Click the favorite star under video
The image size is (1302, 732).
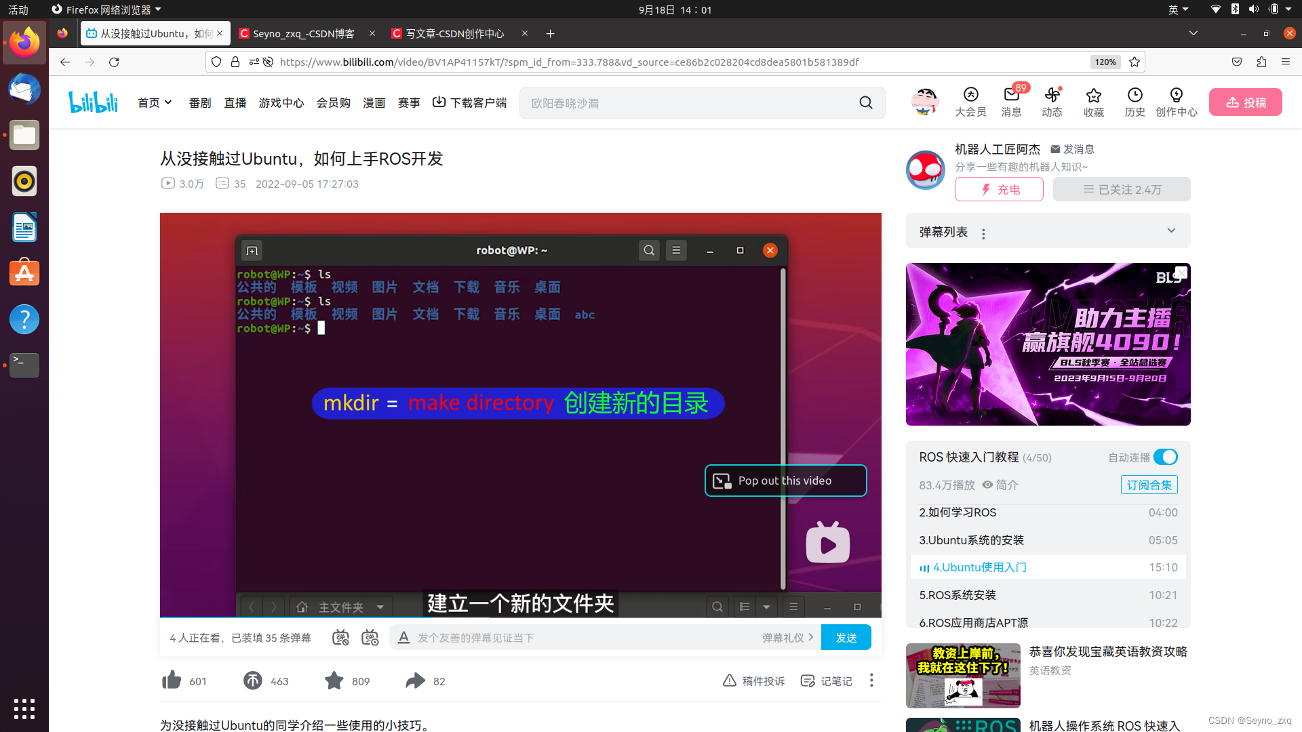(x=334, y=680)
